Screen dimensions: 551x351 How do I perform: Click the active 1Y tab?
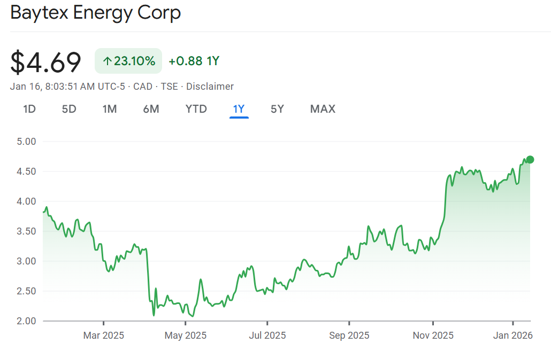(239, 109)
